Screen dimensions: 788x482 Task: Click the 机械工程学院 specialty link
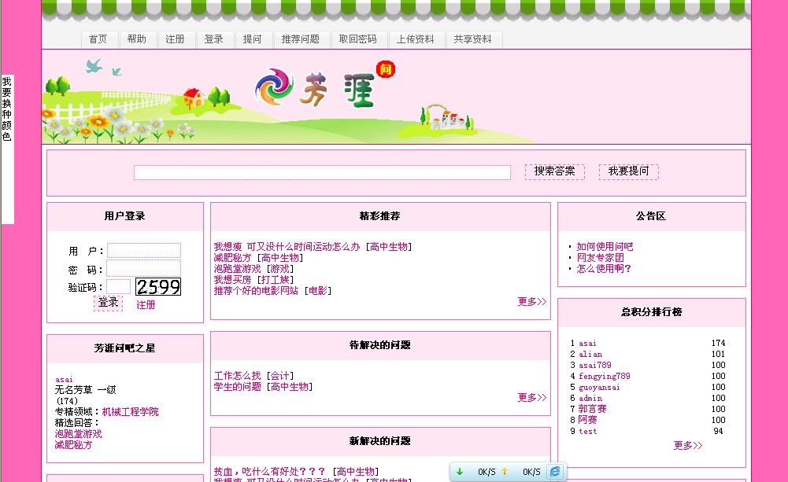click(130, 412)
